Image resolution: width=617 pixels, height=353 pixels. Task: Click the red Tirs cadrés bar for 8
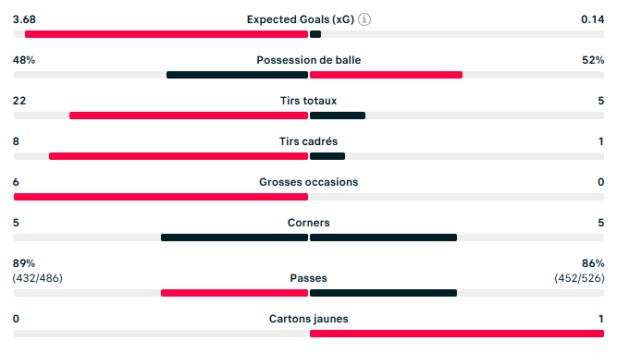(x=179, y=156)
